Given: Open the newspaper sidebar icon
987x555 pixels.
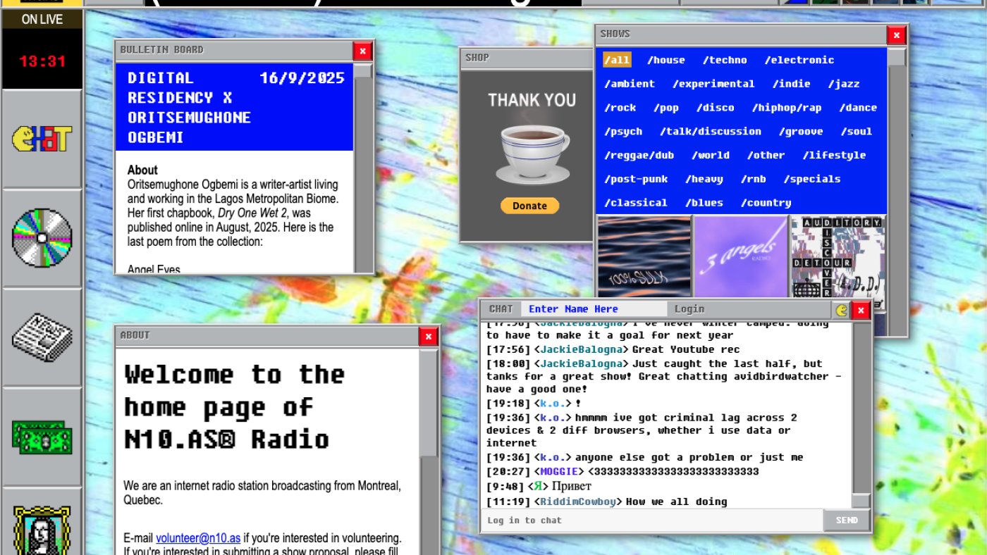Looking at the screenshot, I should 42,337.
